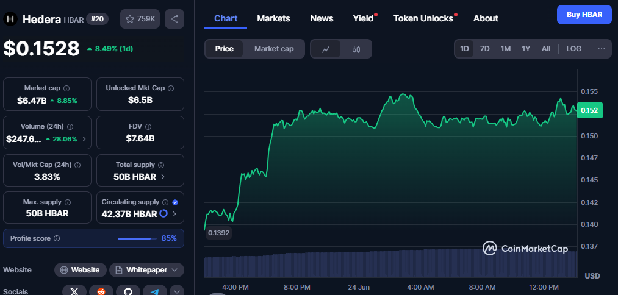The width and height of the screenshot is (618, 295).
Task: Open the chart more options ellipsis
Action: point(601,49)
